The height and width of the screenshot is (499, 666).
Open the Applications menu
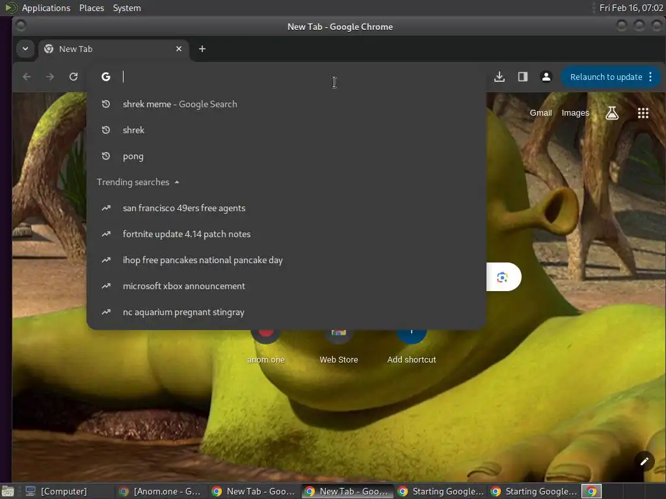(x=46, y=8)
